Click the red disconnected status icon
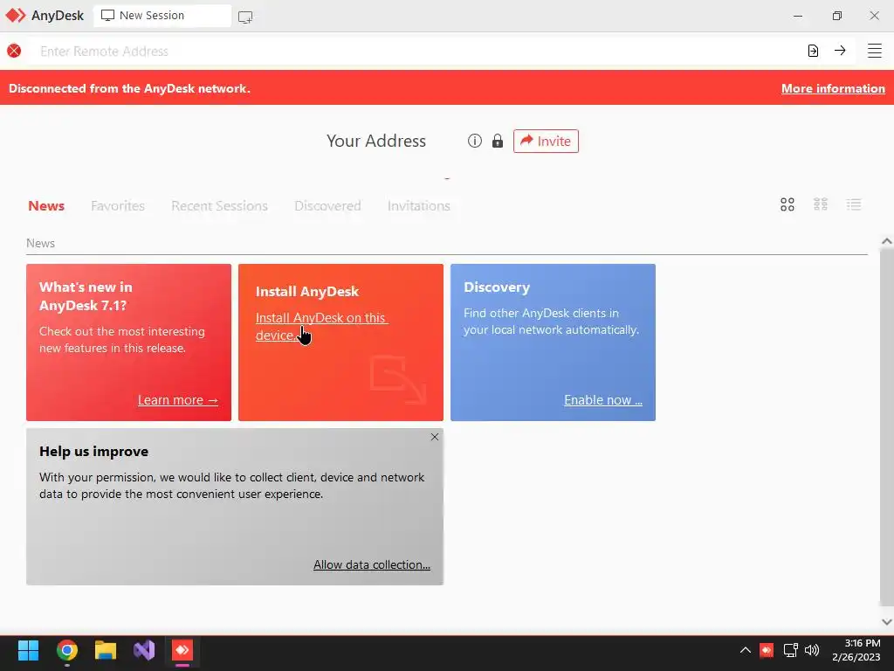 (14, 51)
